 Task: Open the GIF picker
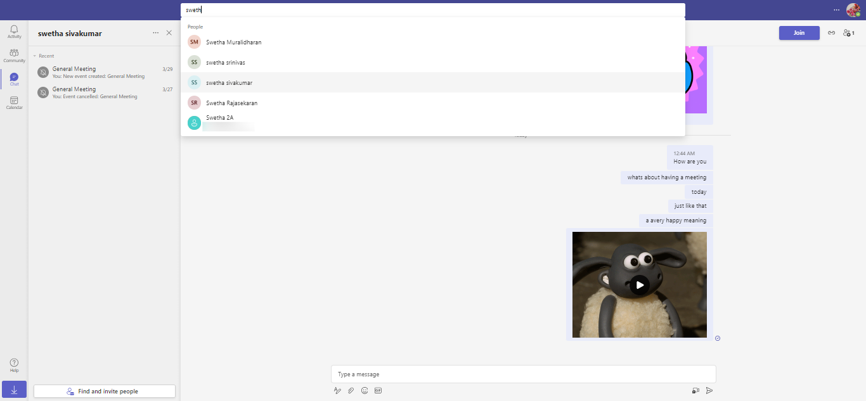[x=378, y=391]
